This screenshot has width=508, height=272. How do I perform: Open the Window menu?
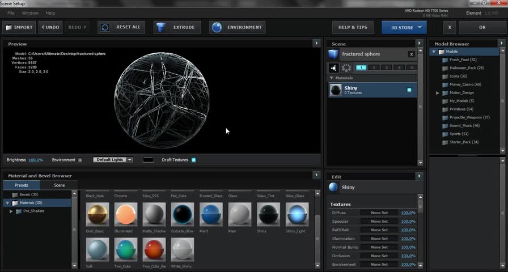point(30,13)
